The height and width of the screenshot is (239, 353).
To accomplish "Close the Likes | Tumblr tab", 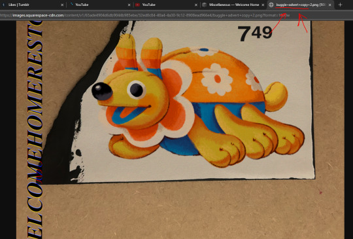I will tap(62, 5).
